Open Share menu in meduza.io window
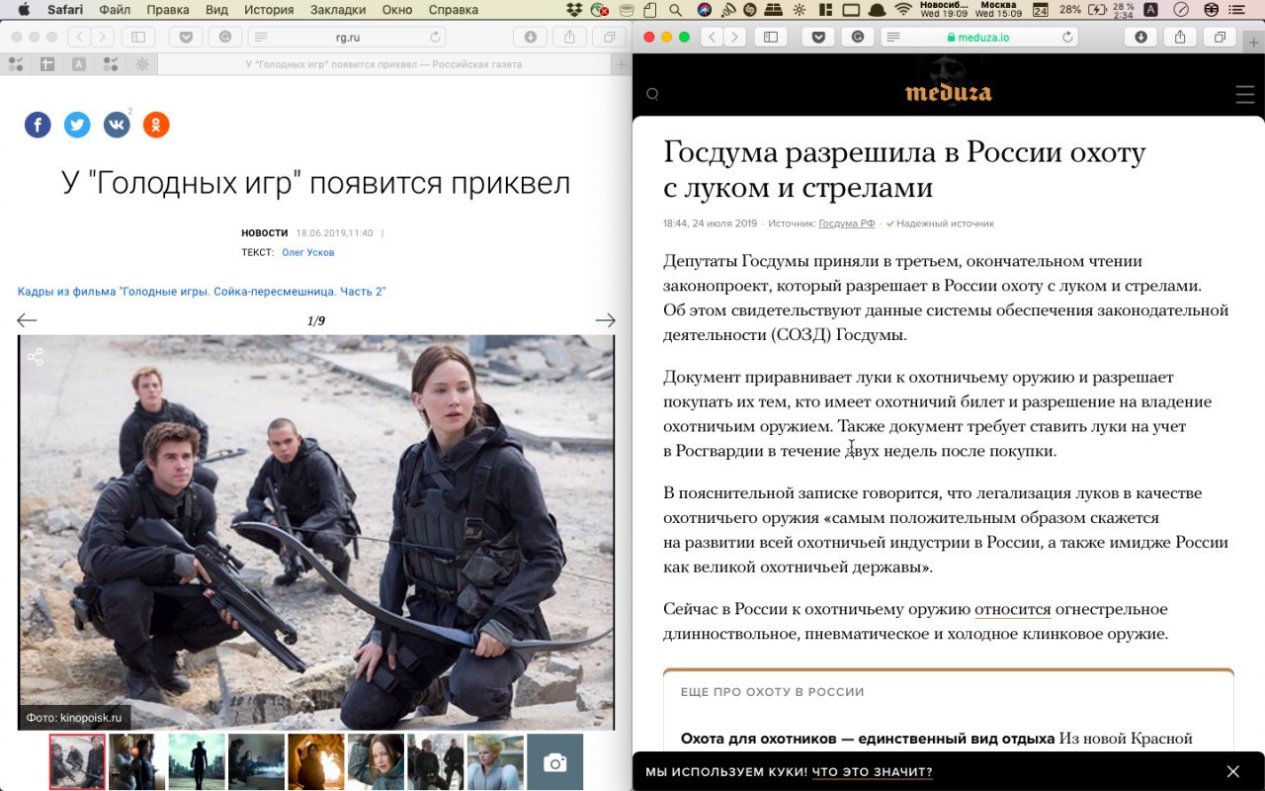This screenshot has height=791, width=1265. click(x=1180, y=37)
